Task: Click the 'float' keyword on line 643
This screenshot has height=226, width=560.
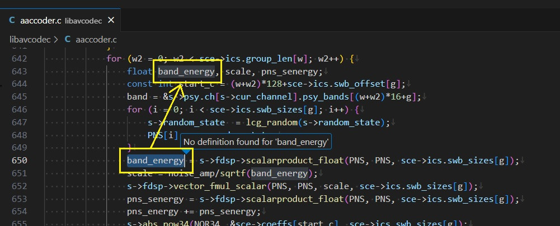Action: click(140, 72)
